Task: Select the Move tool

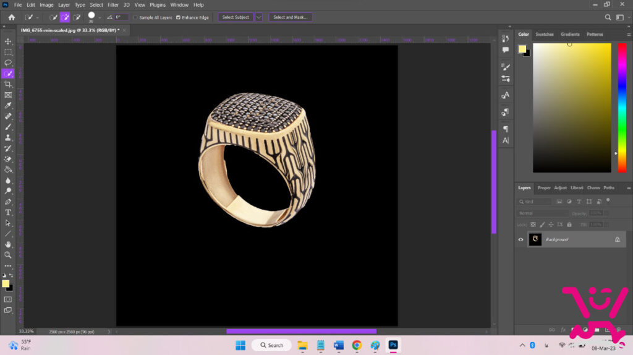Action: tap(8, 41)
